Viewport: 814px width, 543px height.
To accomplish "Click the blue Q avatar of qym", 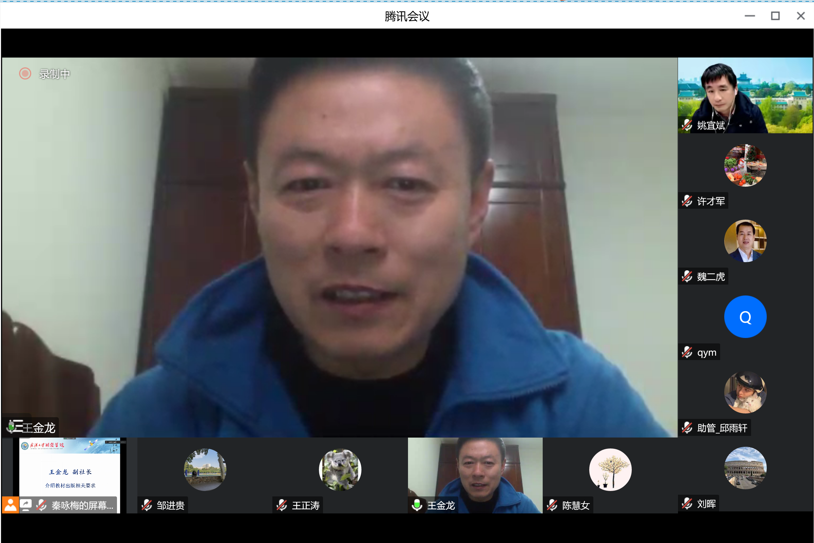I will tap(745, 317).
